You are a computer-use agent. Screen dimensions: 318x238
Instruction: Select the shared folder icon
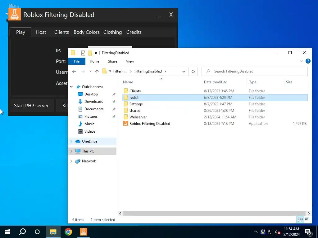pos(126,111)
